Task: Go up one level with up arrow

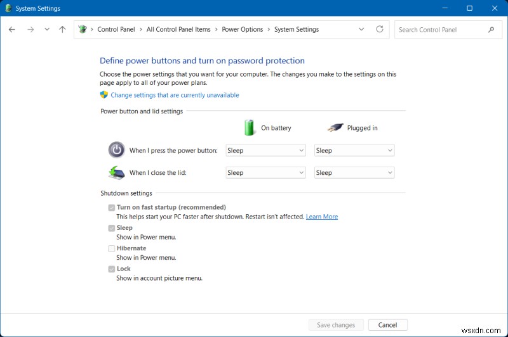Action: 62,29
